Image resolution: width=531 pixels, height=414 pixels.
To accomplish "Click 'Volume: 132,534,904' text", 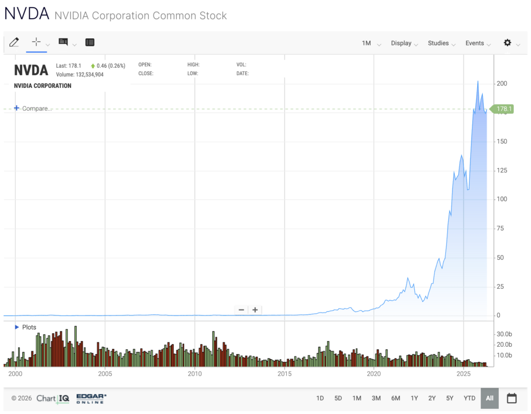I will (x=79, y=75).
